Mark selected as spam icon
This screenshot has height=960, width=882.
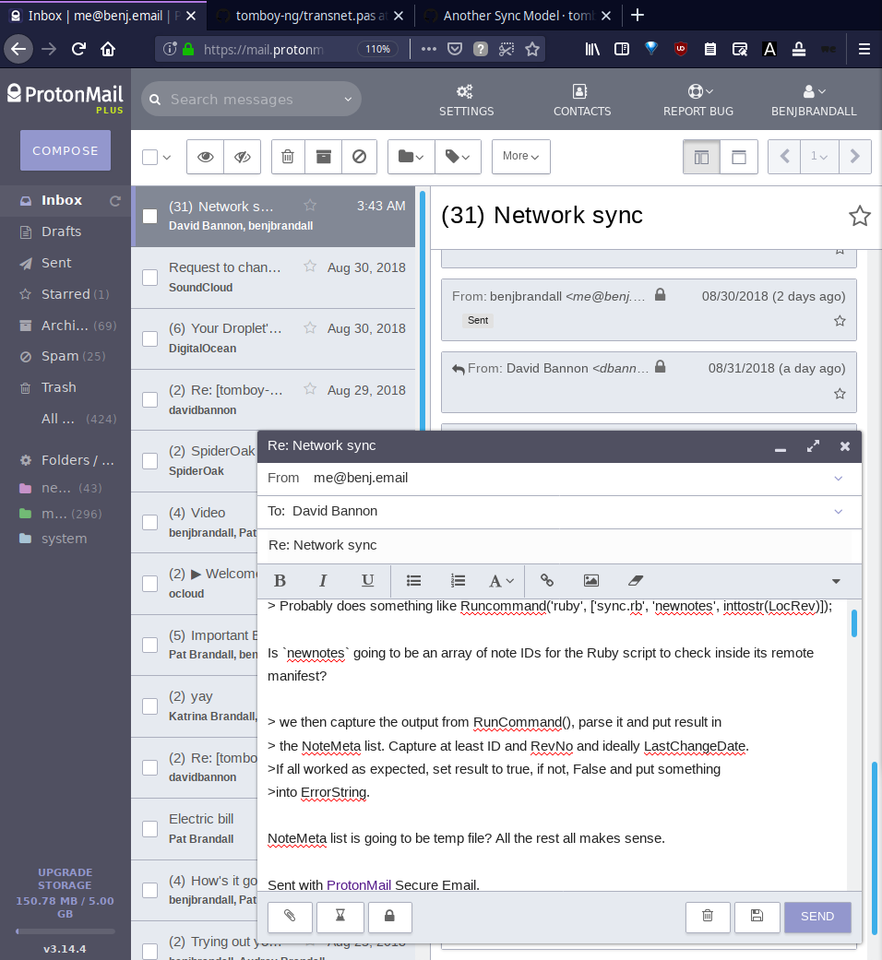tap(360, 157)
